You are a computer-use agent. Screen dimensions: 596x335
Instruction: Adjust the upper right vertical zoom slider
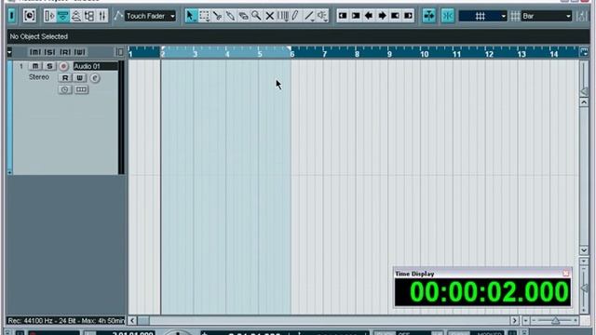[x=584, y=91]
